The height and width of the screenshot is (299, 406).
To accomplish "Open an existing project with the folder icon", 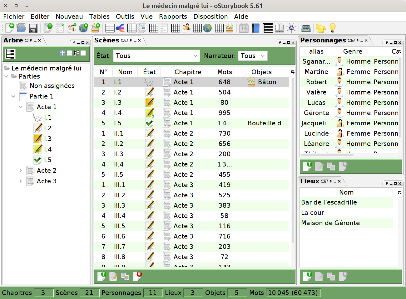I will click(21, 28).
